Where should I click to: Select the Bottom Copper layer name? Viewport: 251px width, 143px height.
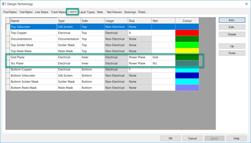[x=33, y=69]
